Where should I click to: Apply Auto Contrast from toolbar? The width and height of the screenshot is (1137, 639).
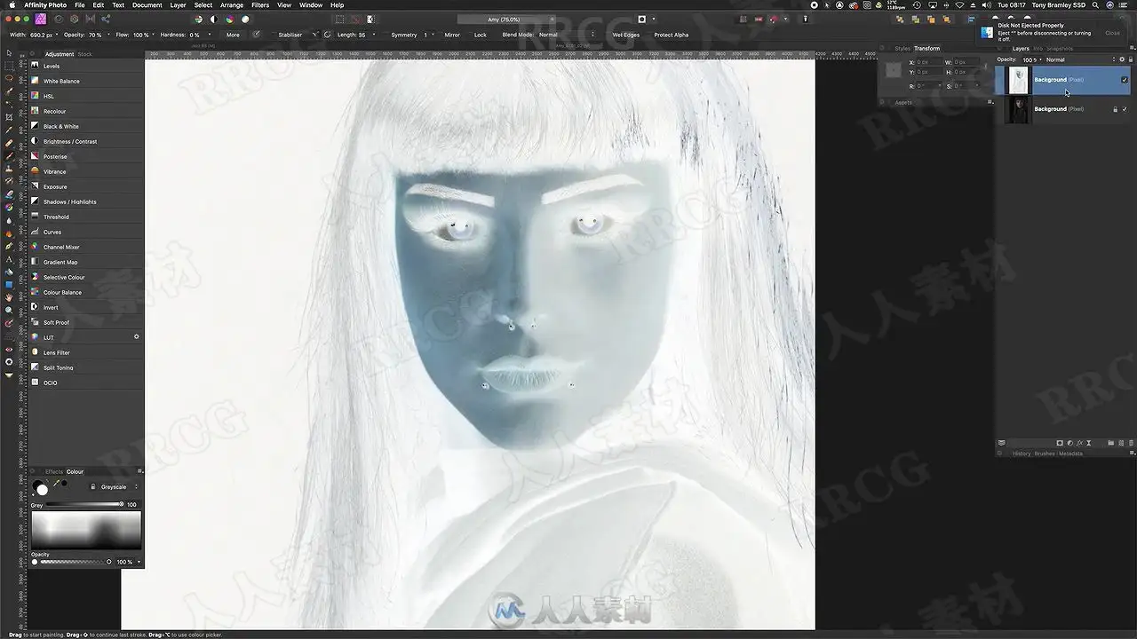tap(214, 19)
